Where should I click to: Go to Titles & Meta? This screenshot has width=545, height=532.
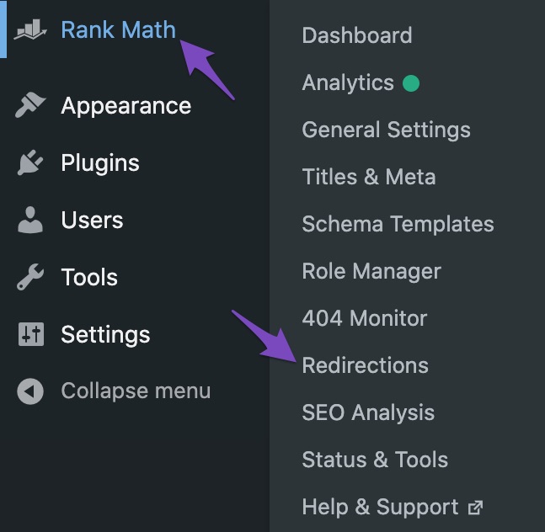[368, 178]
